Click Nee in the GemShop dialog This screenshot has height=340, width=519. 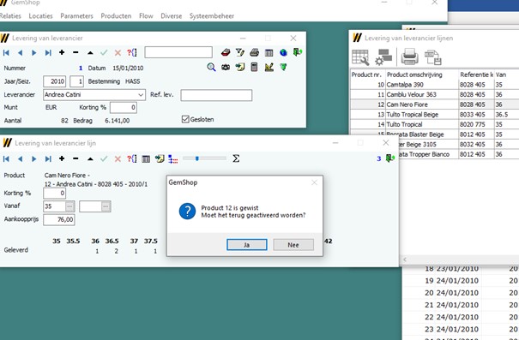point(293,245)
